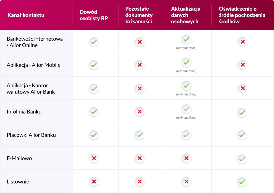This screenshot has height=193, width=274.
Task: Click the Infolinia Banku row label
Action: 24,112
